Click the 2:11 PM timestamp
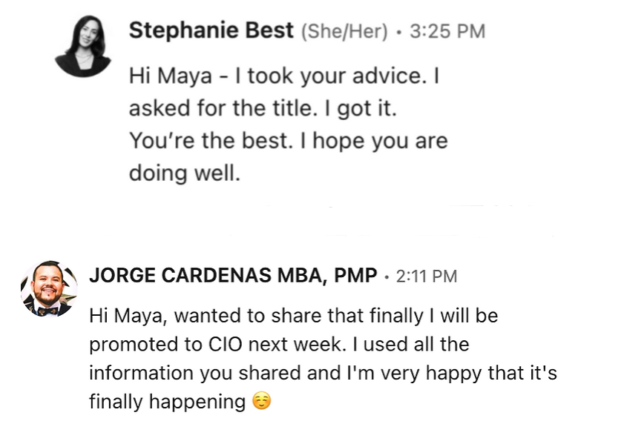The width and height of the screenshot is (624, 424). [x=427, y=277]
